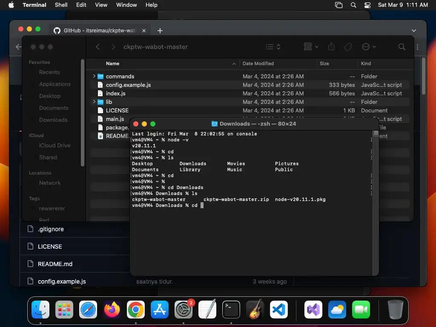Open browser three-dot menu
The image size is (436, 327).
point(417,47)
